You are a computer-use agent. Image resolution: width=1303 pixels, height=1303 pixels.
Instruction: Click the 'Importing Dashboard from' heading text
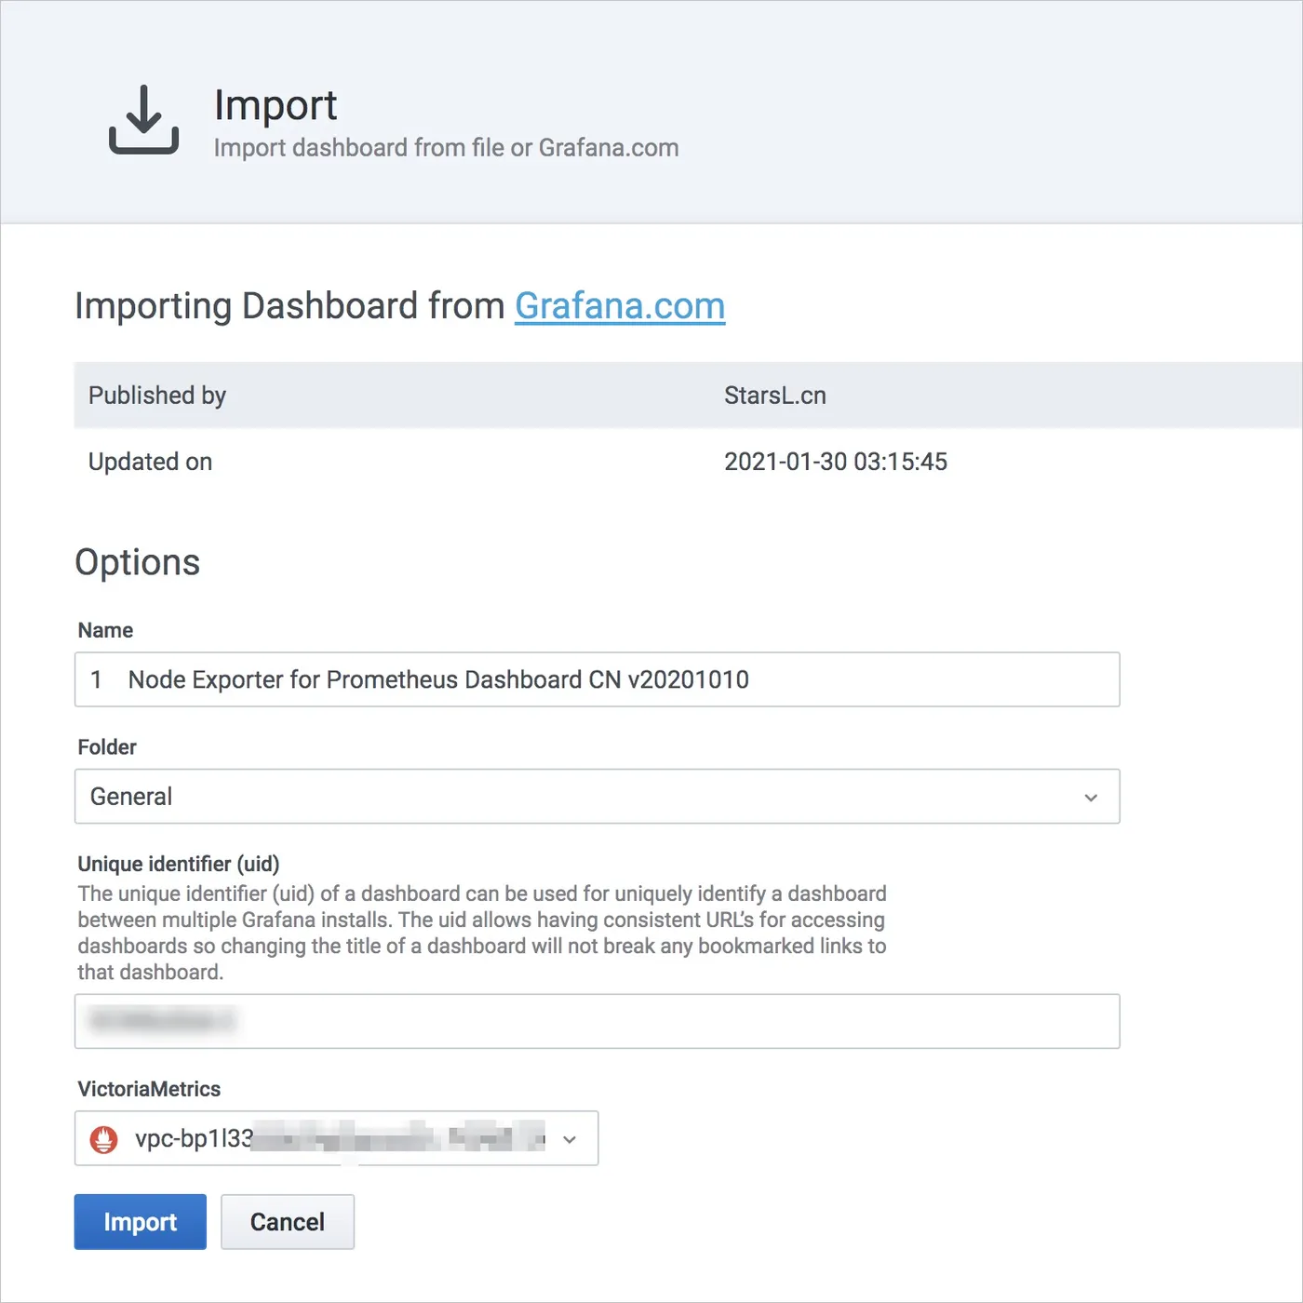pos(289,306)
